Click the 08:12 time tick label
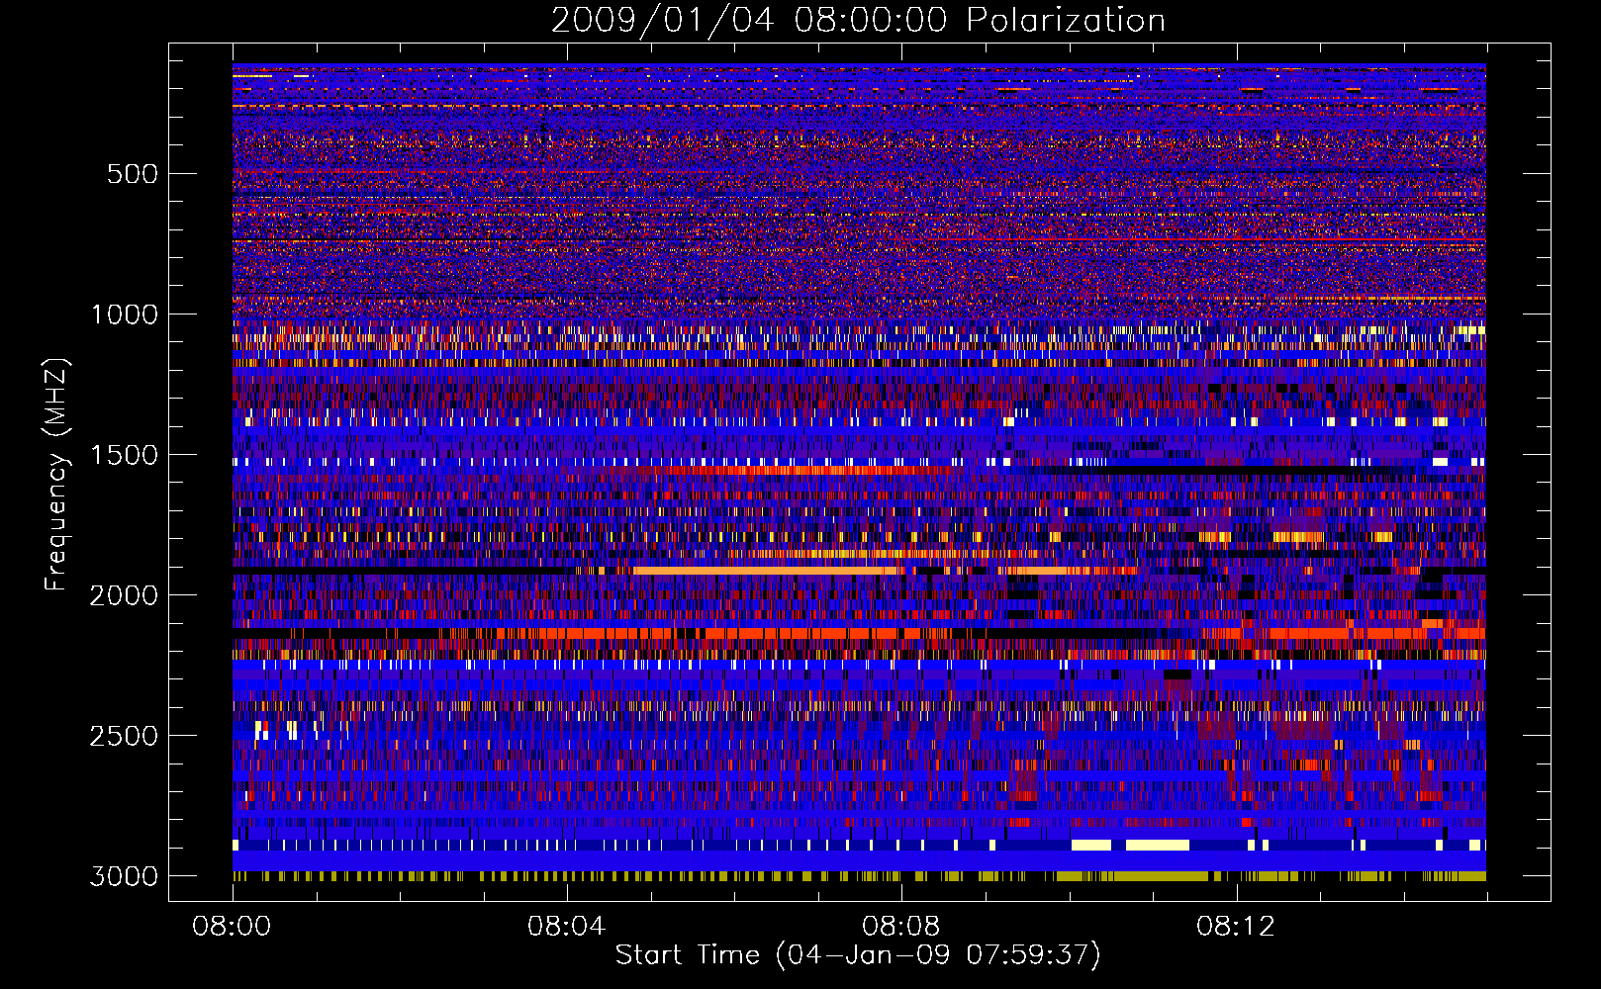 click(x=1235, y=927)
